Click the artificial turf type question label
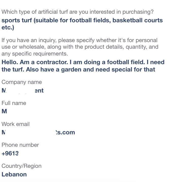Viewport: 171px width, 182px height. coord(77,12)
